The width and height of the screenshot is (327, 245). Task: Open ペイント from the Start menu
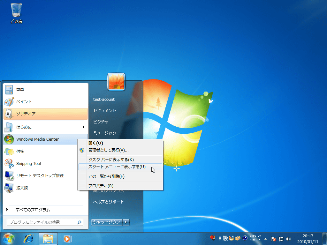pos(46,102)
